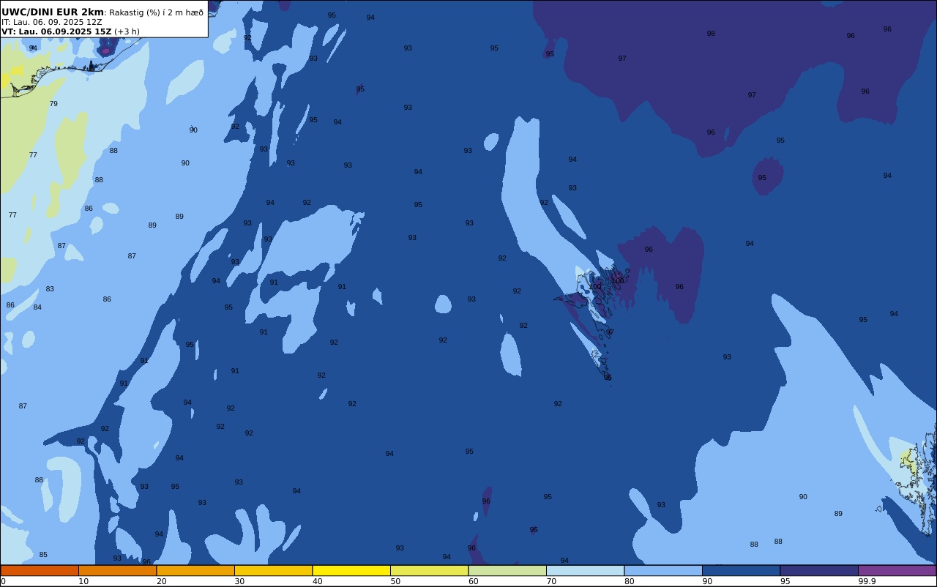937x587 pixels.
Task: Select the '50' colorbar tick label
Action: click(x=395, y=581)
